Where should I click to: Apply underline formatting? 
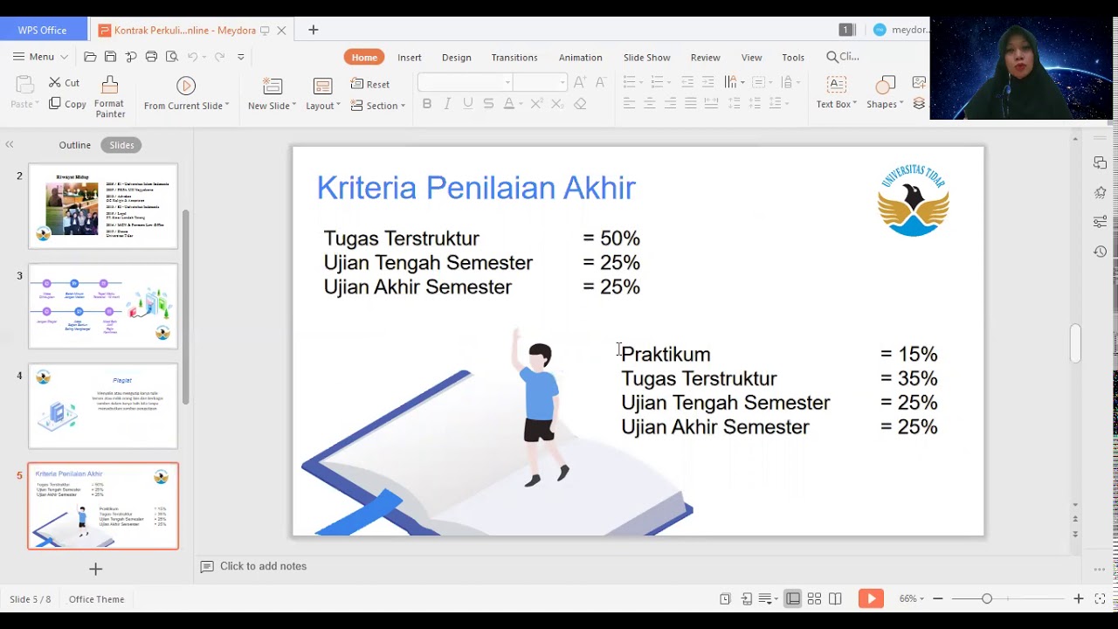click(468, 104)
